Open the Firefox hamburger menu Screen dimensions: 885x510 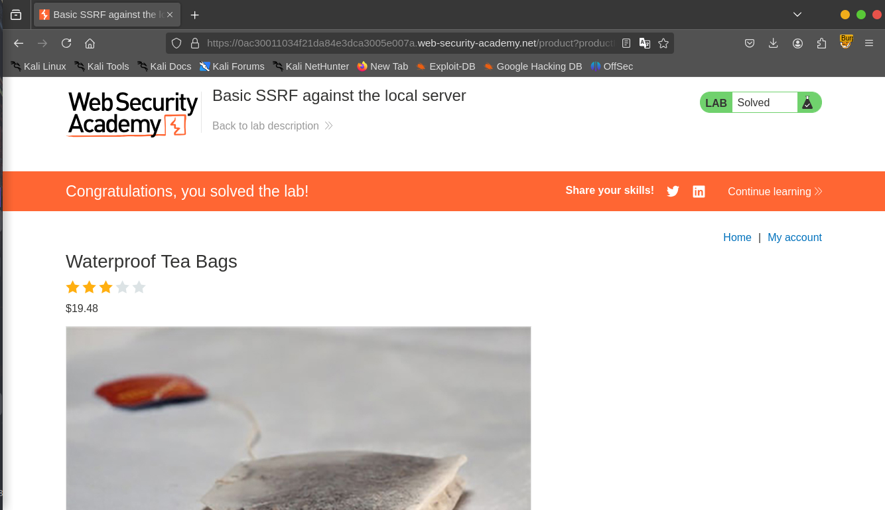pyautogui.click(x=869, y=42)
